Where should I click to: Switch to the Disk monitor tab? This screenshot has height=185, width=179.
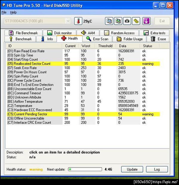click(59, 33)
